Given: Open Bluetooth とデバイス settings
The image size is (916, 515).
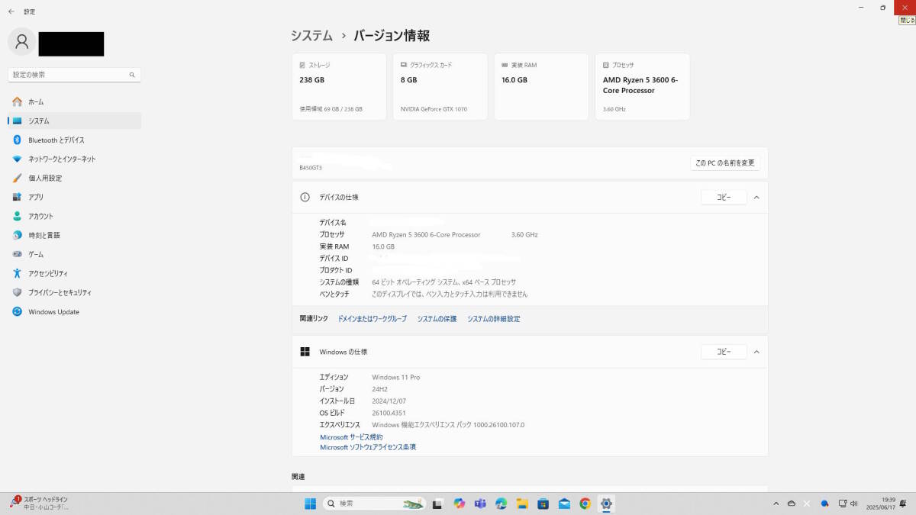Looking at the screenshot, I should (74, 140).
